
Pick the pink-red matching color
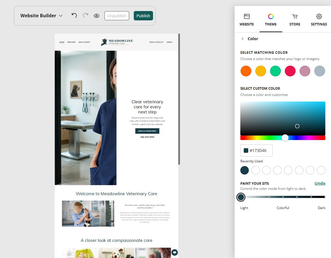pyautogui.click(x=290, y=71)
